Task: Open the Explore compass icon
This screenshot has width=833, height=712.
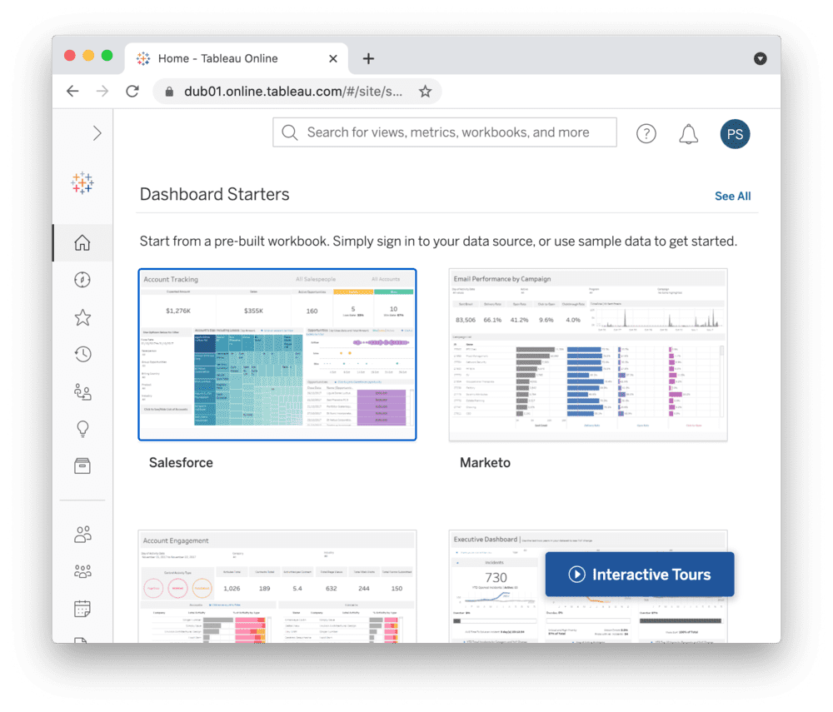Action: (82, 280)
